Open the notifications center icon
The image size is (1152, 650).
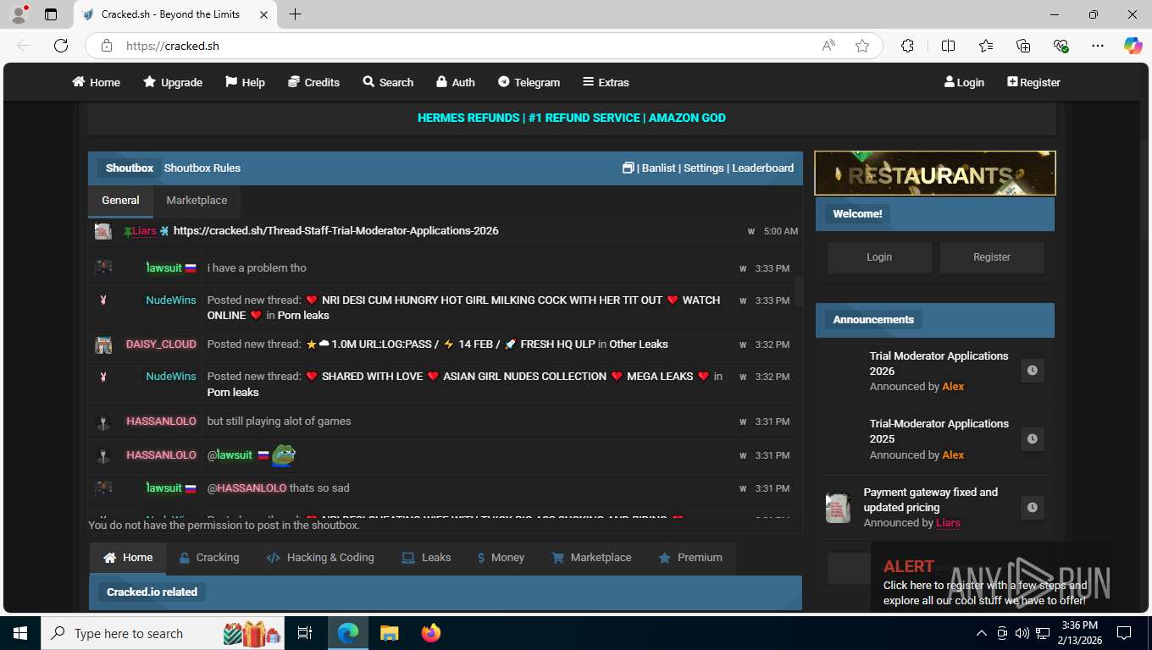[1124, 633]
